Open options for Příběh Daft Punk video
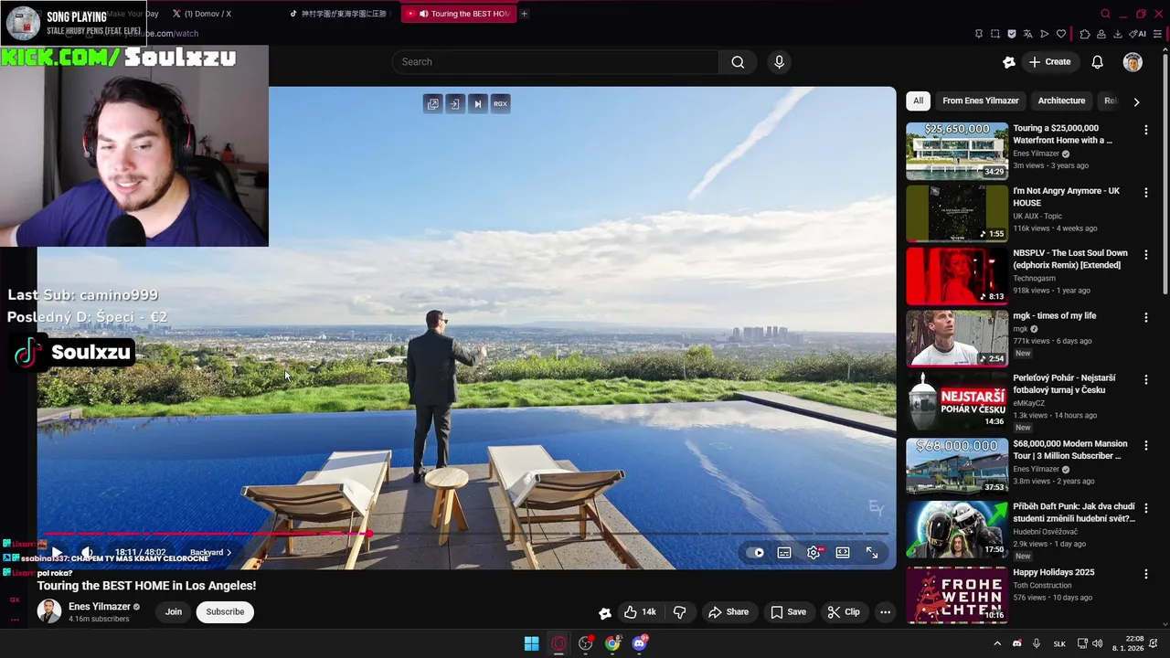This screenshot has width=1170, height=658. [1145, 507]
